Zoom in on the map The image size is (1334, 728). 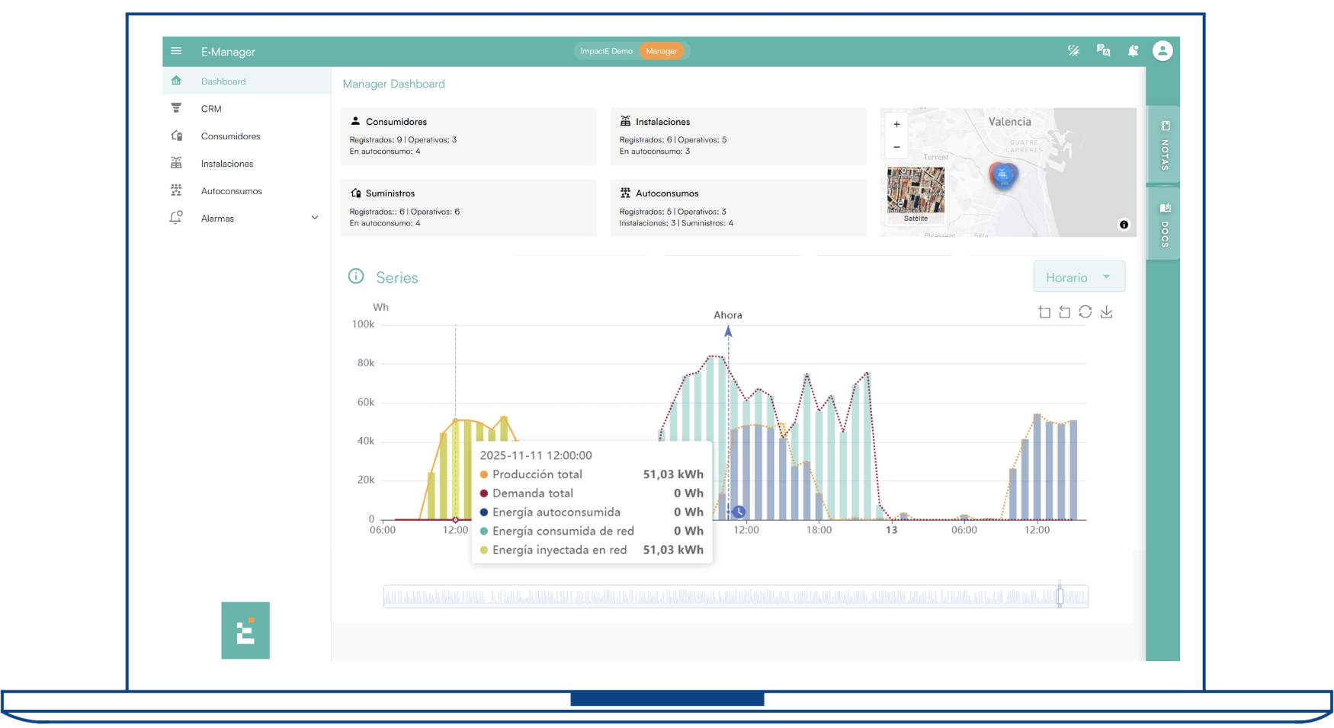coord(896,124)
